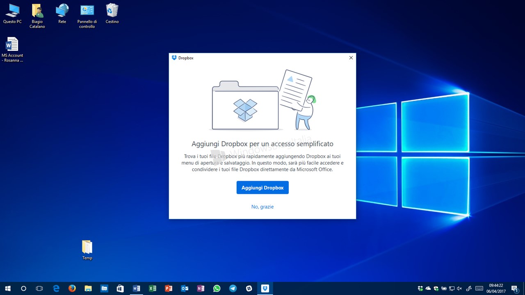
Task: Decline with the No, grazie link
Action: pyautogui.click(x=262, y=207)
